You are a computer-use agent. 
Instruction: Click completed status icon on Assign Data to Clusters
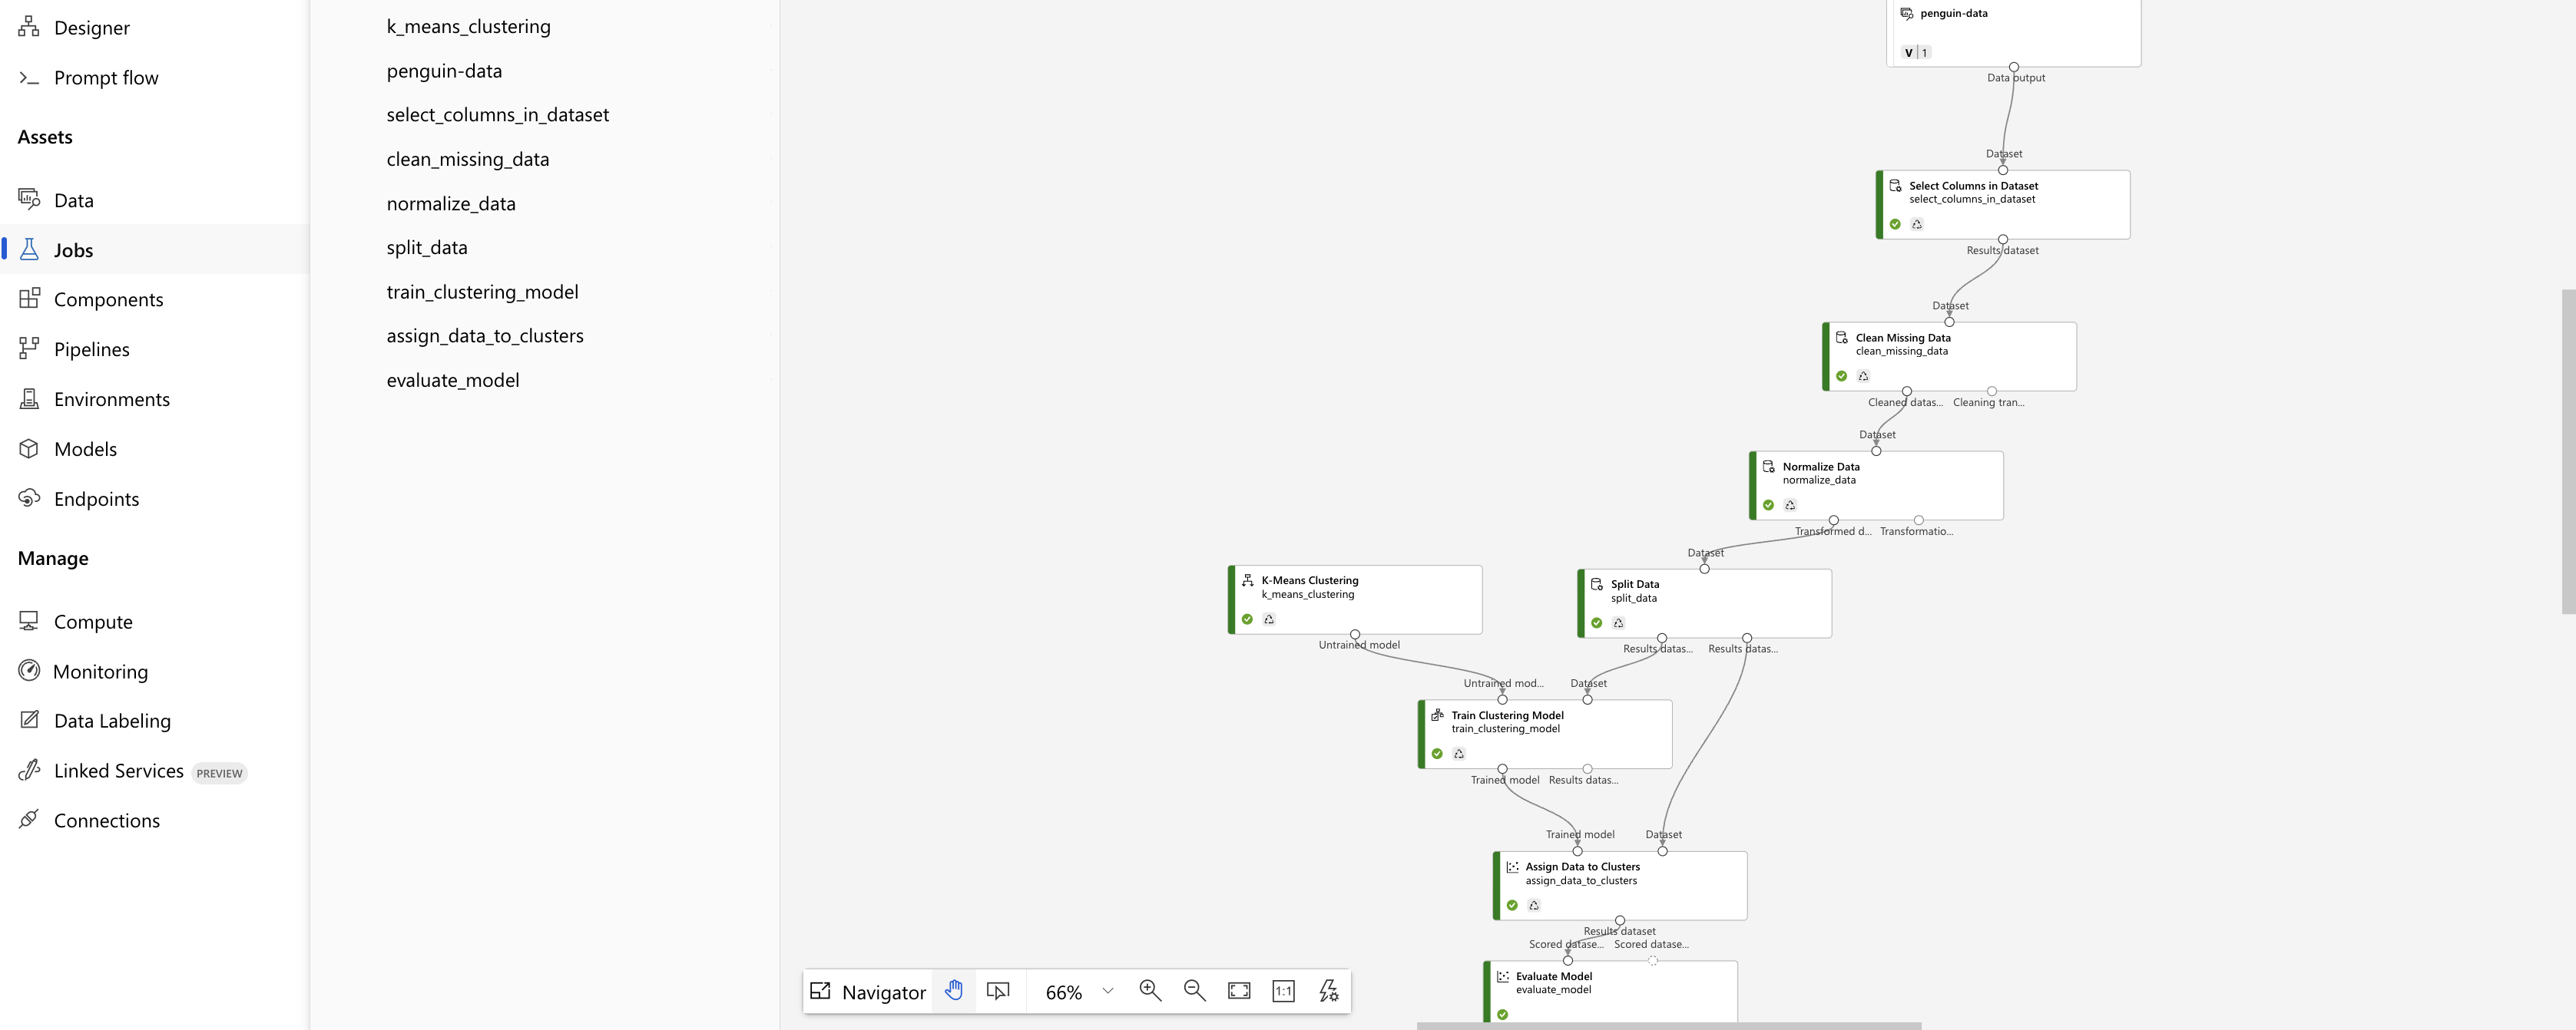coord(1512,905)
